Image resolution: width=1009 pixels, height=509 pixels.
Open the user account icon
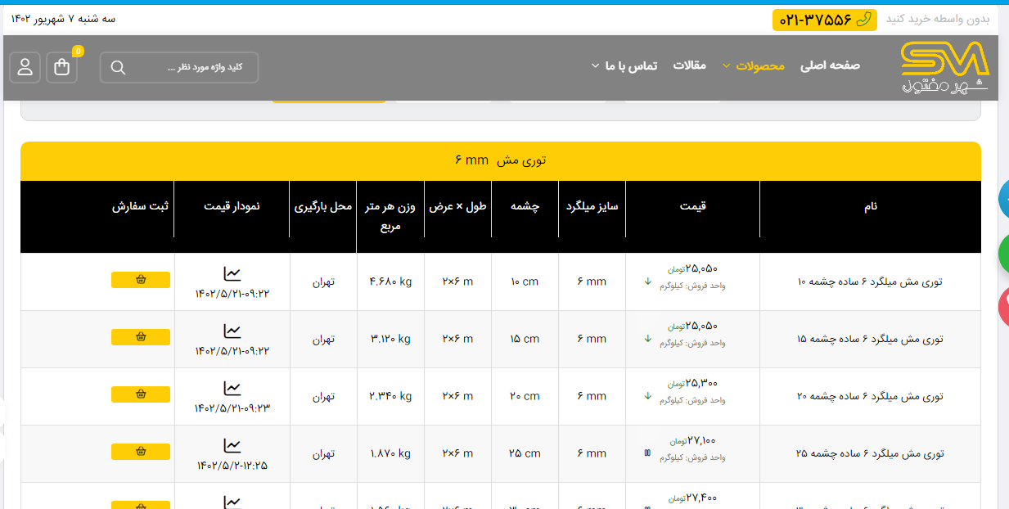[25, 67]
